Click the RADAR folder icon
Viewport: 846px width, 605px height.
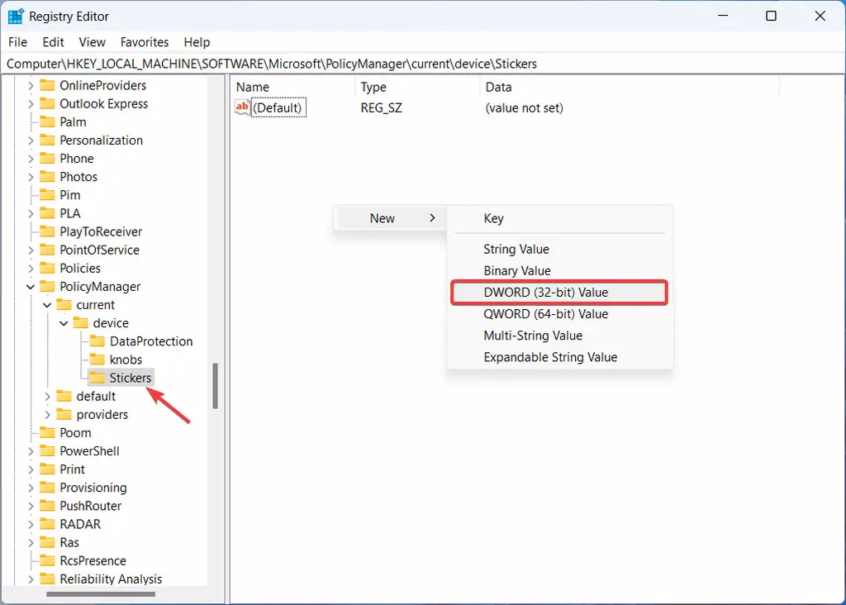point(47,524)
